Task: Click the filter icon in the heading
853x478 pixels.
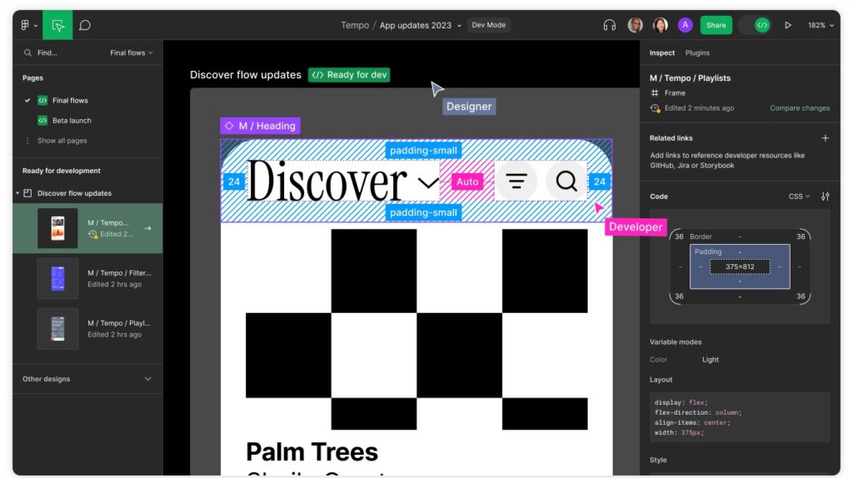Action: coord(516,181)
